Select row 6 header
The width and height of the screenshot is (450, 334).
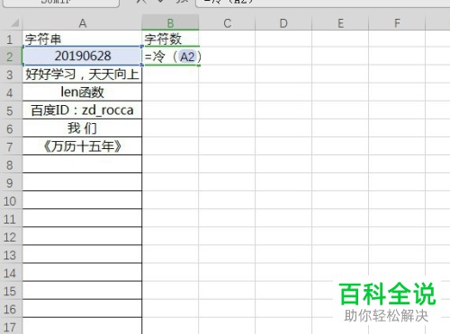[11, 128]
